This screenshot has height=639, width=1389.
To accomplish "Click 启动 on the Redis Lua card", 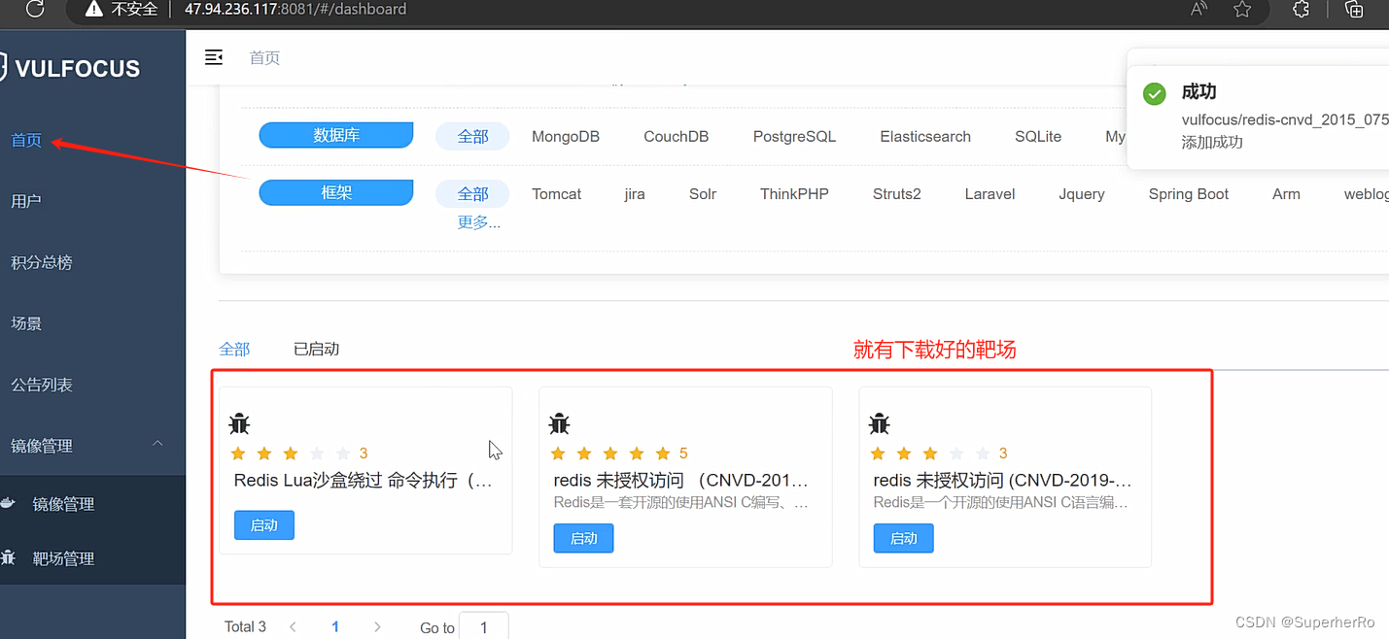I will coord(263,524).
